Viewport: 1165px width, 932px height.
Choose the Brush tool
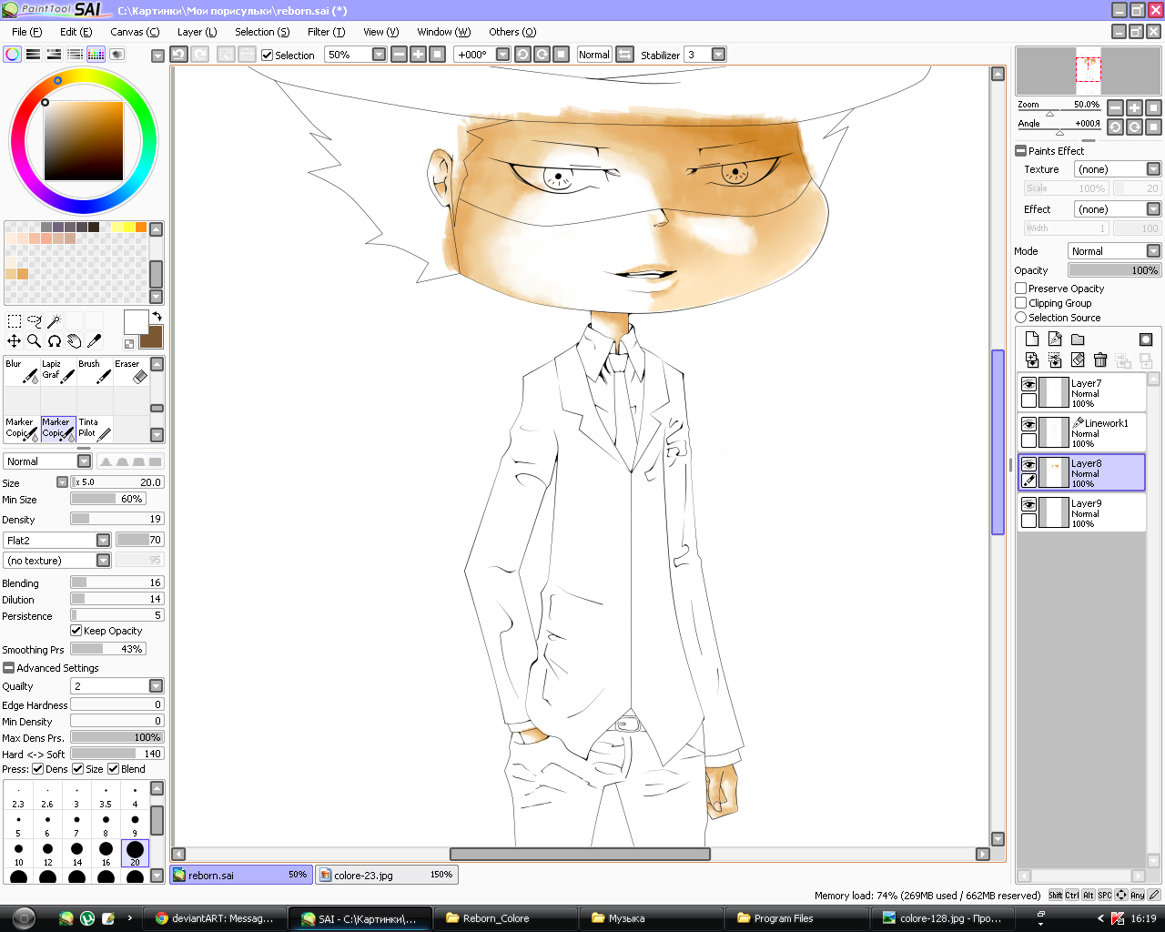coord(94,371)
